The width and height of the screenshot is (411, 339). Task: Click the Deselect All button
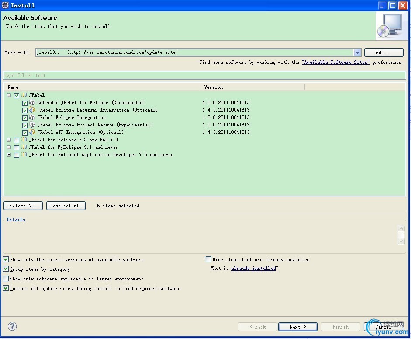(x=66, y=206)
